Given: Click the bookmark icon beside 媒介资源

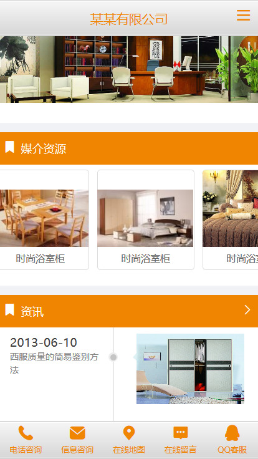Looking at the screenshot, I should pos(9,147).
